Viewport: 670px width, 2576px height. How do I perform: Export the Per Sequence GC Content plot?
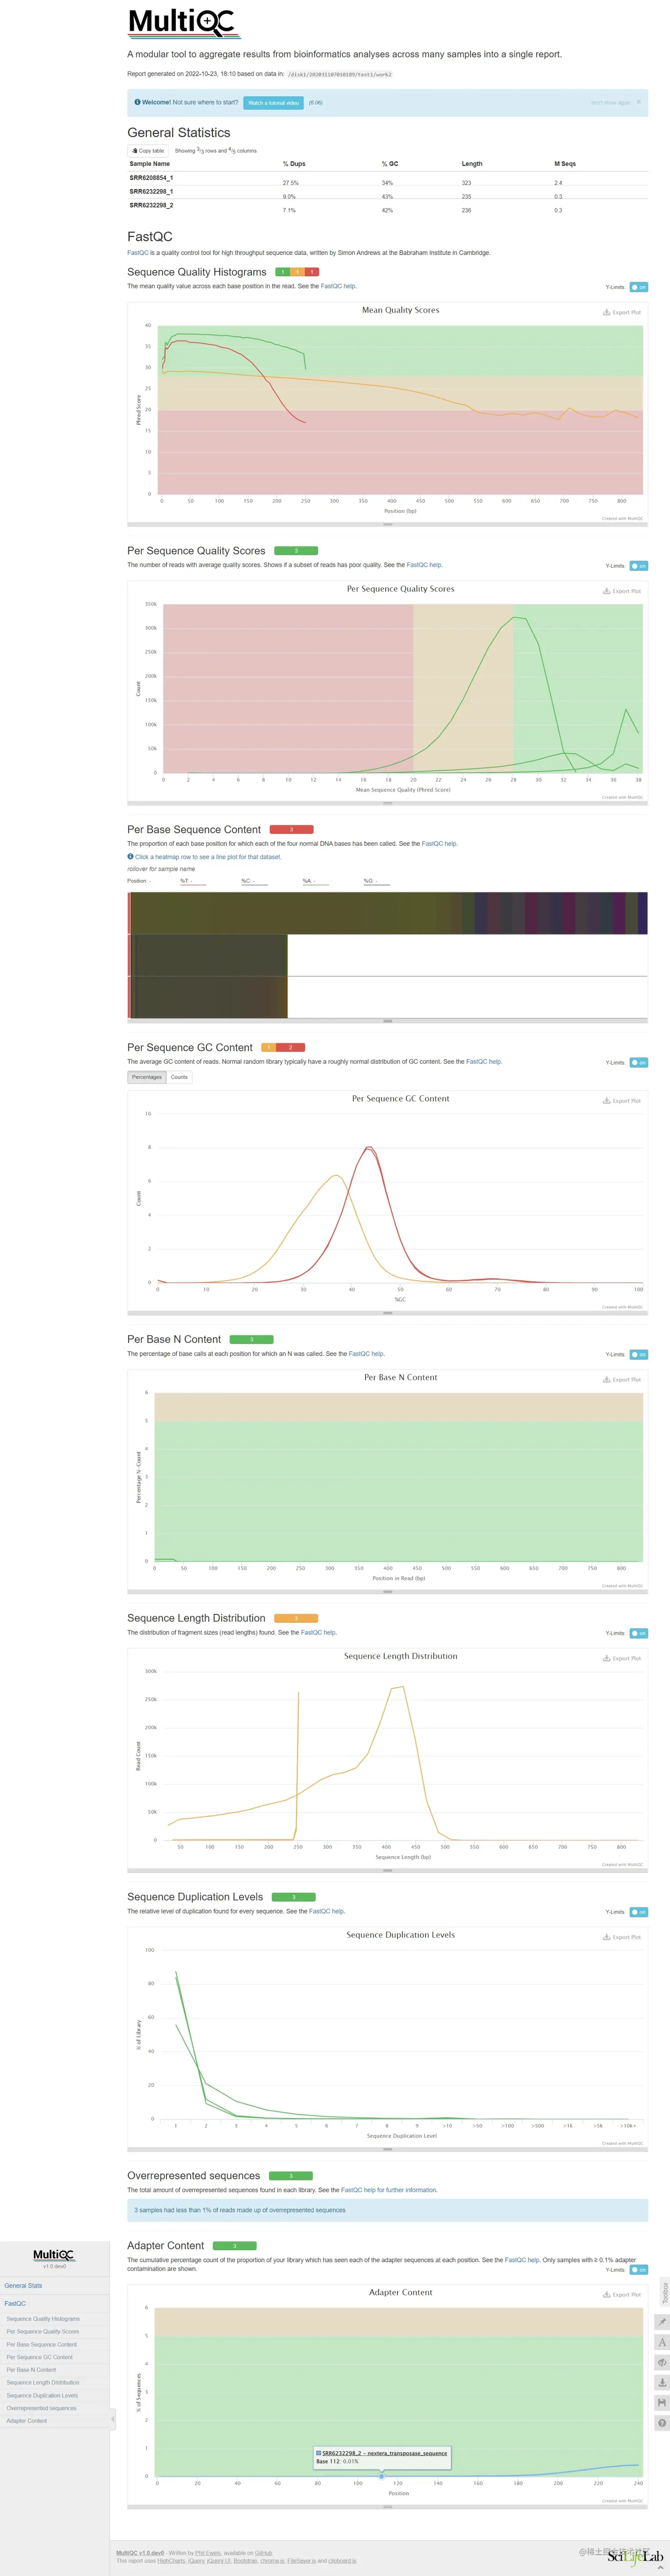point(622,1100)
